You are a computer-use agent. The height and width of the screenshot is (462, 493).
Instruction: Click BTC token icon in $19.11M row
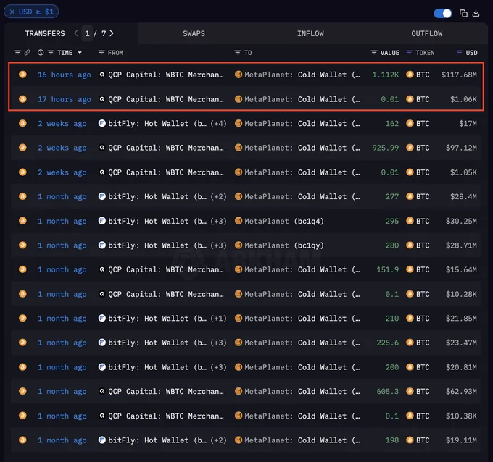click(410, 440)
